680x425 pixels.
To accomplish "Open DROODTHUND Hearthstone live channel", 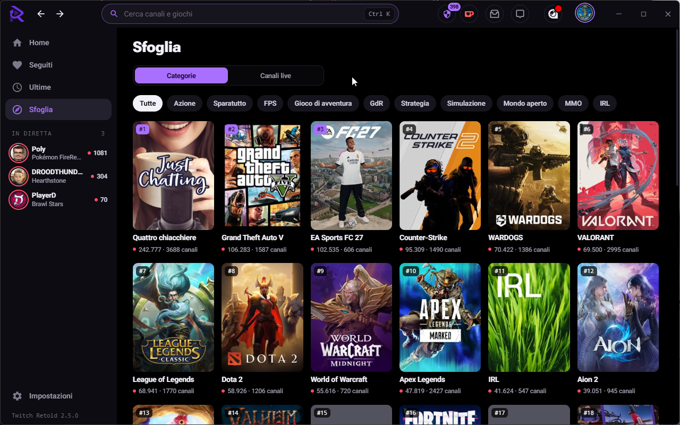I will click(x=58, y=176).
